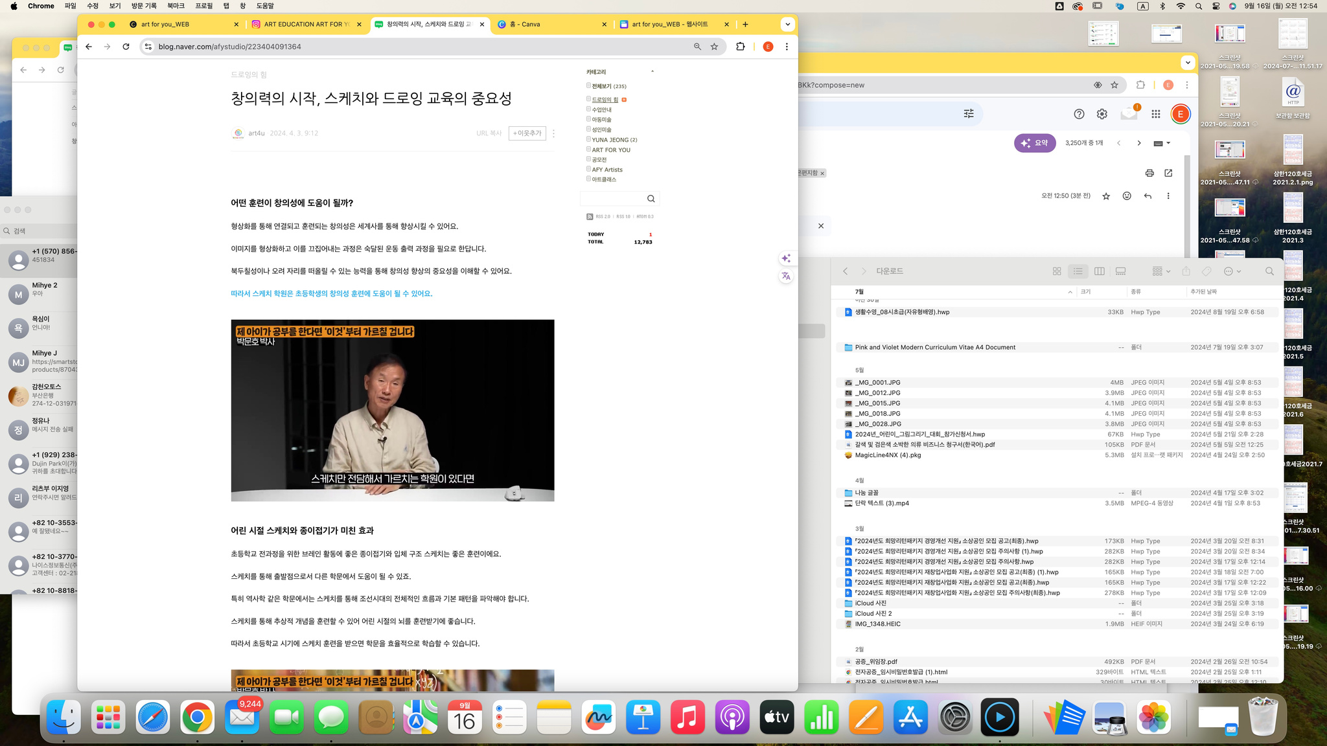This screenshot has width=1327, height=746.
Task: Open more options dots on the email
Action: click(x=1168, y=196)
